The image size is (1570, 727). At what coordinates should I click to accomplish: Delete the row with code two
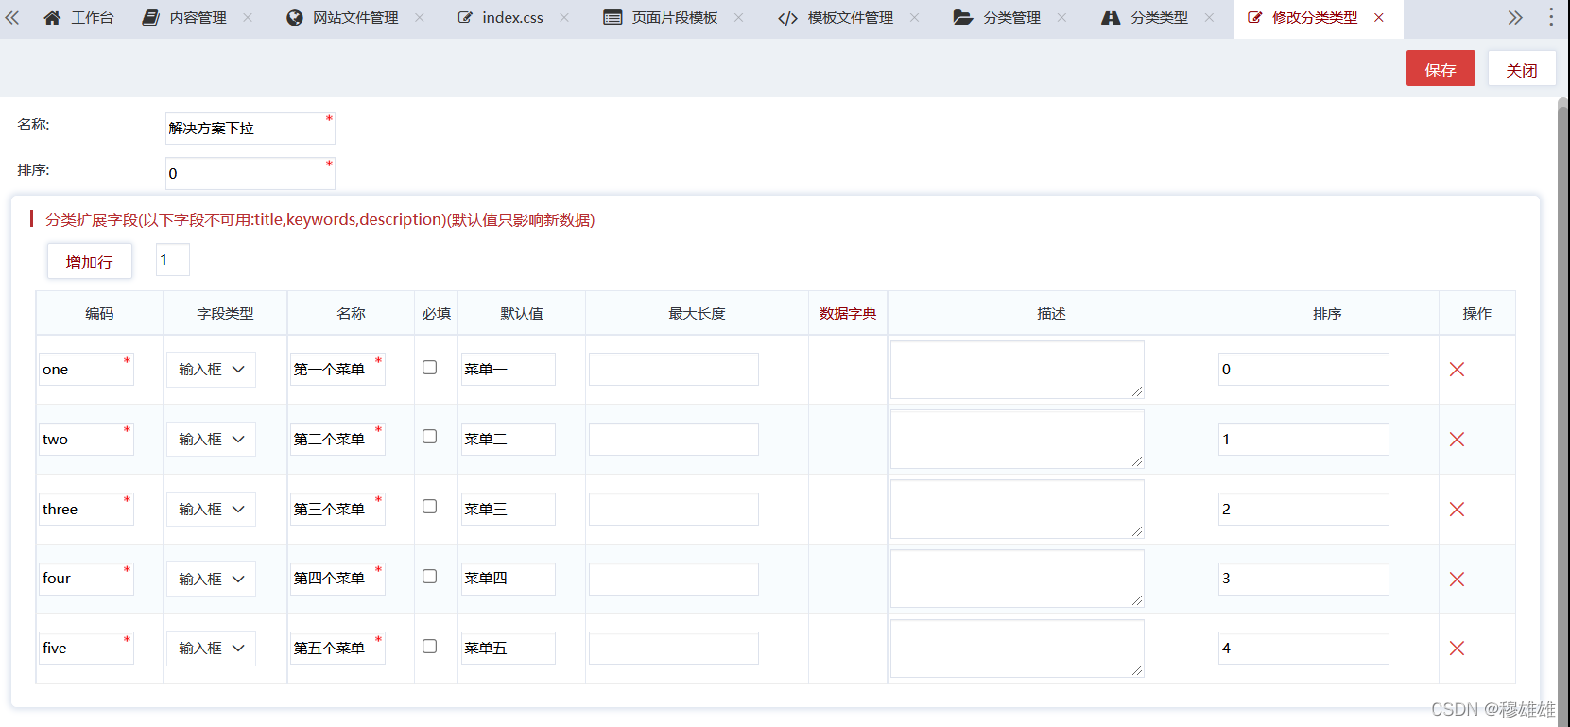1457,440
